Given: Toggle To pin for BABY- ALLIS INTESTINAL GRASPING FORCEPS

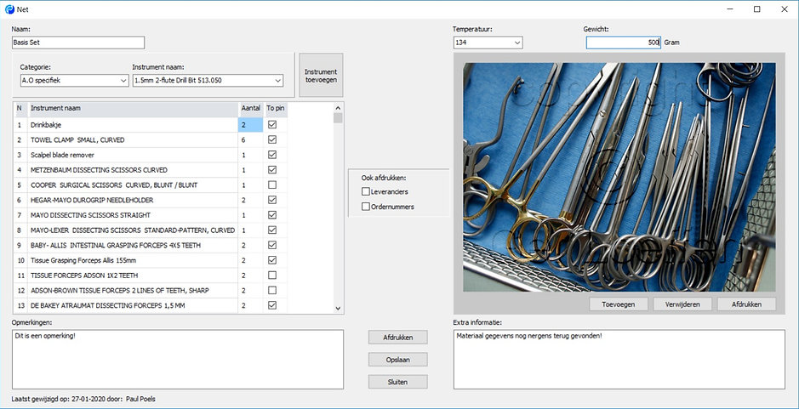Looking at the screenshot, I should pos(272,245).
